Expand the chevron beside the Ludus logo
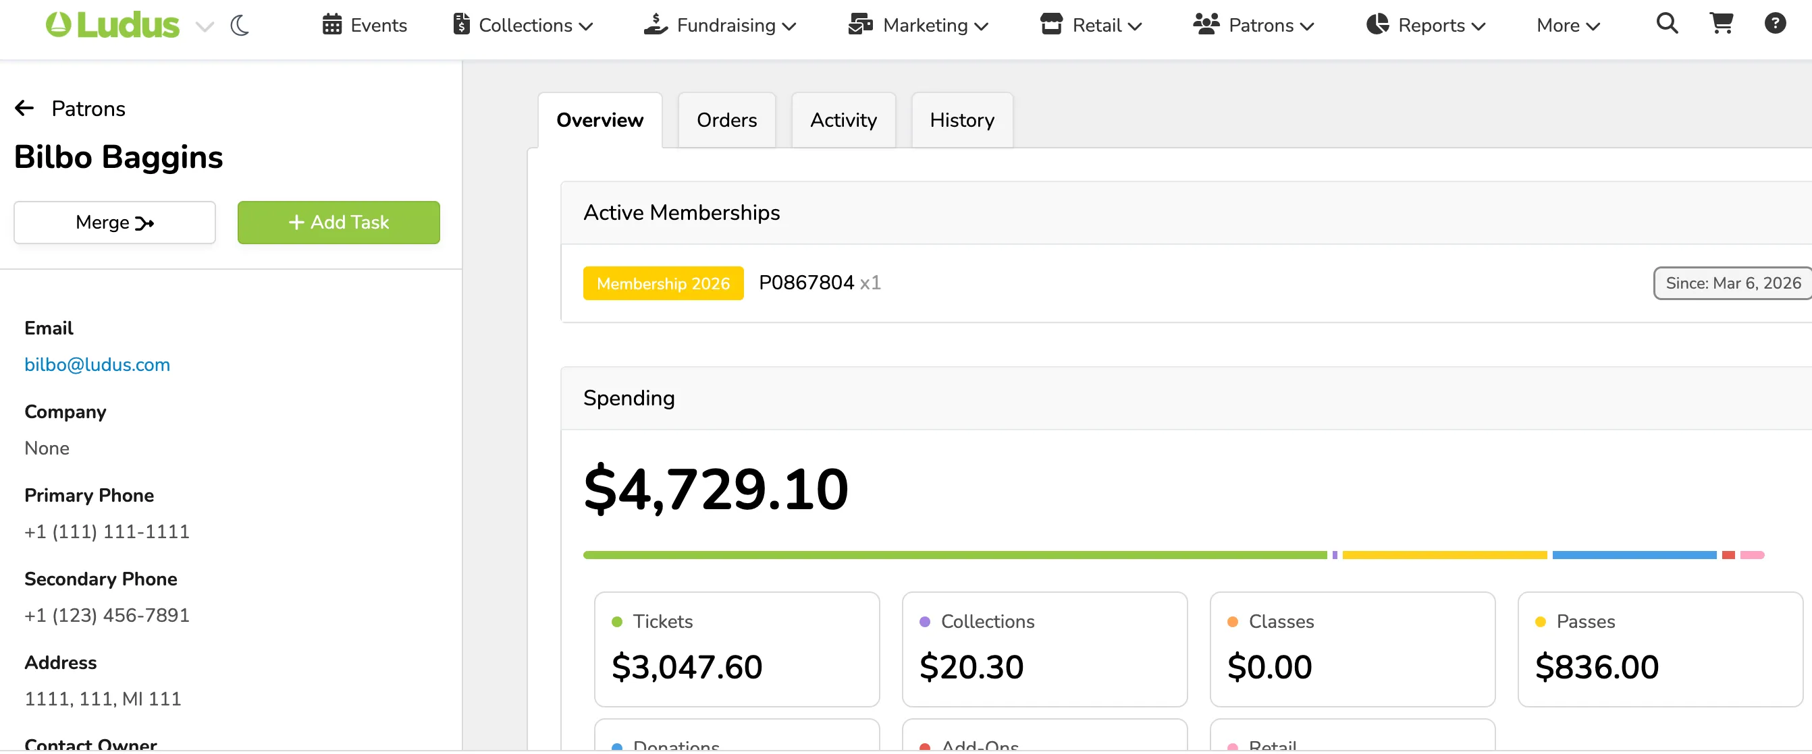Viewport: 1812px width, 754px height. [205, 27]
